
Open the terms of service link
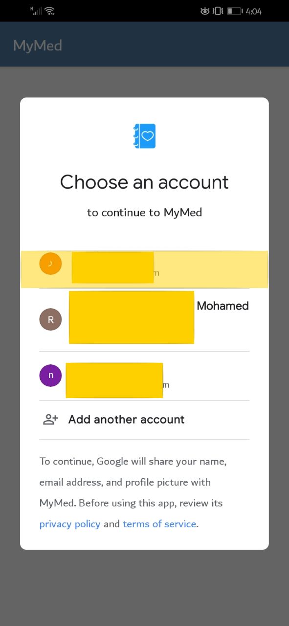(159, 524)
